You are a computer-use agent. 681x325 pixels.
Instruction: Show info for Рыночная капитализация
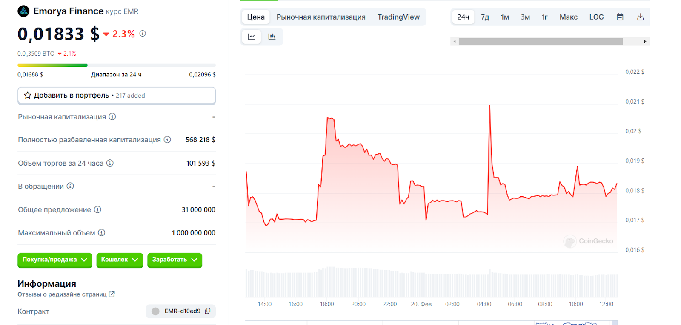pos(112,116)
